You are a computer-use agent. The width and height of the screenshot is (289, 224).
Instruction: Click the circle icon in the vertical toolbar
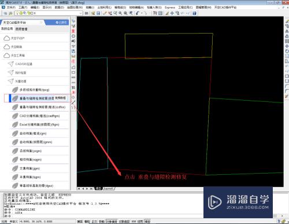pyautogui.click(x=73, y=97)
